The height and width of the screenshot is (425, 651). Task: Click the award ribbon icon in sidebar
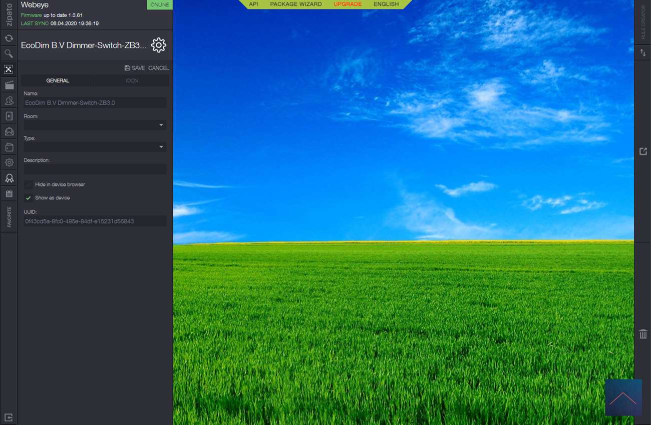click(9, 178)
